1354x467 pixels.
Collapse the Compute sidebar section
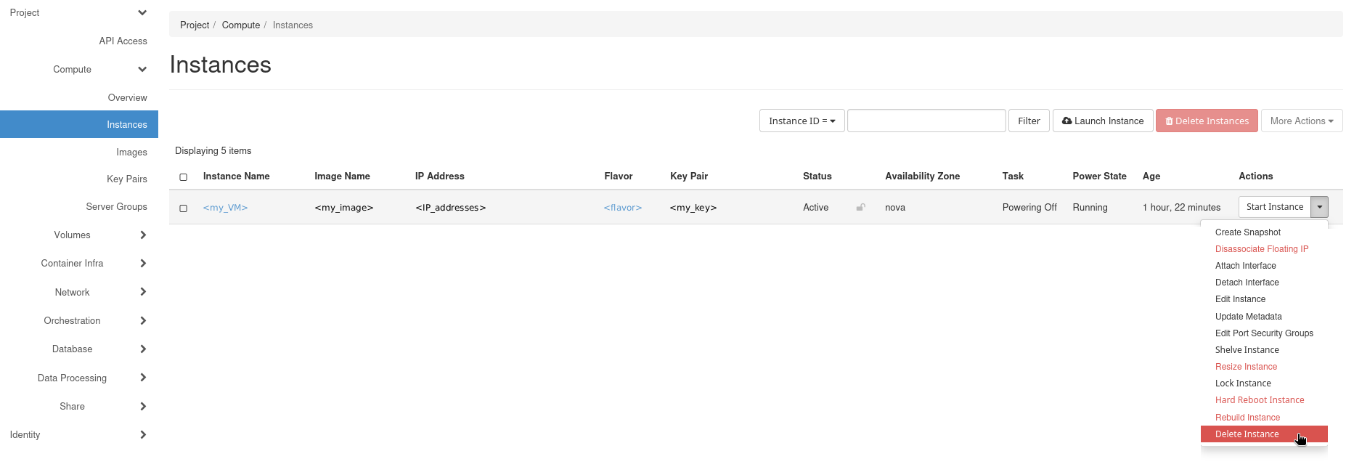(x=142, y=70)
